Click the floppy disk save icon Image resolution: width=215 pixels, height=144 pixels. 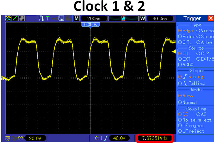(61, 18)
